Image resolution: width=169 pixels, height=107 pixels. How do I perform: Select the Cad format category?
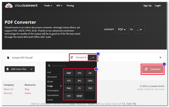49,72
